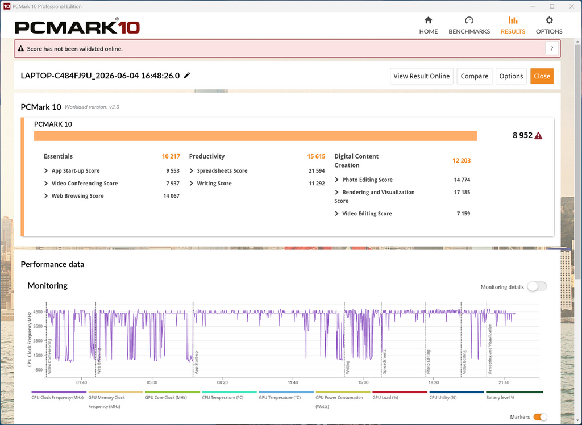Click the PCMark 10 title bar app icon
Image resolution: width=582 pixels, height=425 pixels.
coord(7,6)
